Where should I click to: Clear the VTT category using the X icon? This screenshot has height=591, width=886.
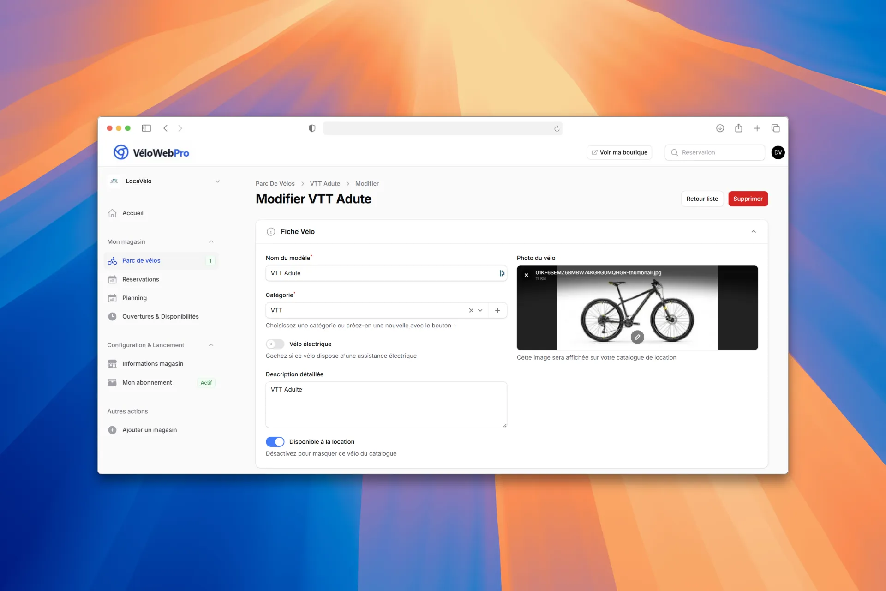click(471, 310)
